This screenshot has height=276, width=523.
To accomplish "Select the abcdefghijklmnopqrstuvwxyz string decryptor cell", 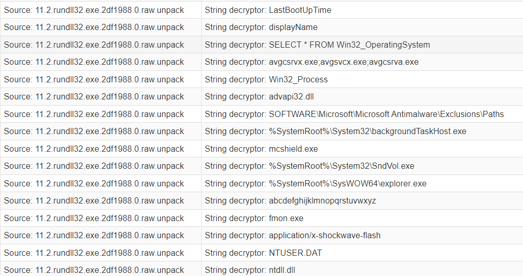I will pyautogui.click(x=290, y=200).
